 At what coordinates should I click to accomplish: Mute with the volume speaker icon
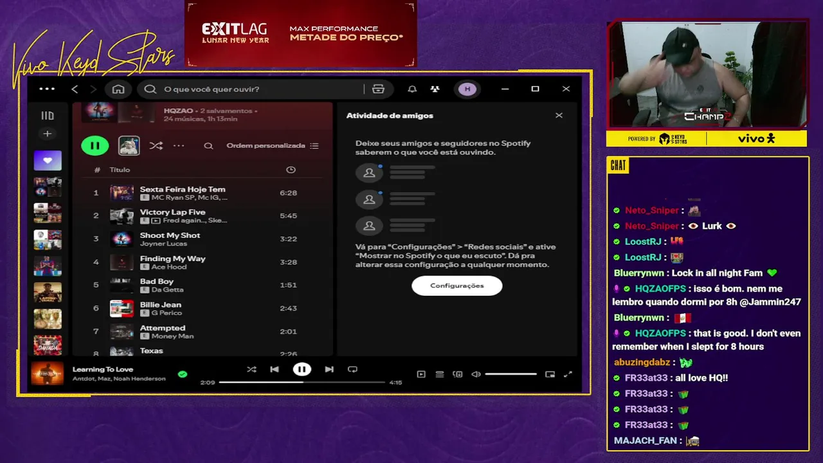pyautogui.click(x=476, y=374)
